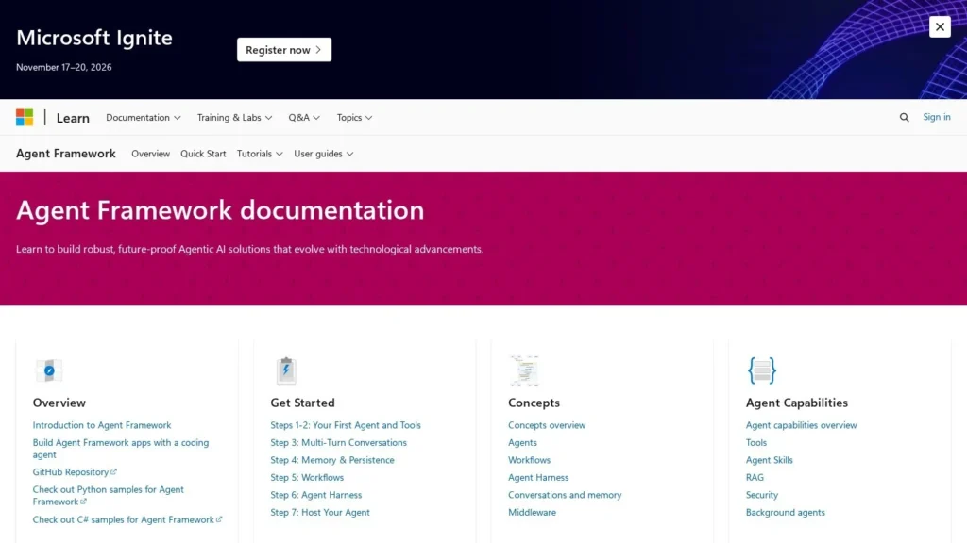
Task: Open Agent Framework title link
Action: tap(66, 154)
